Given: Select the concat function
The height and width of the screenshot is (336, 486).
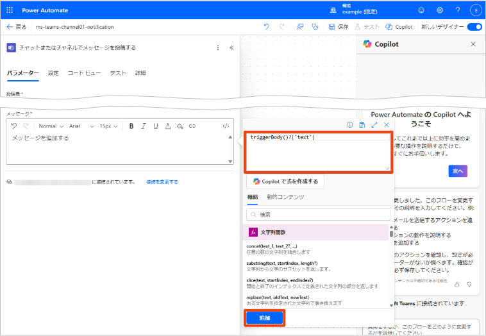Looking at the screenshot, I should coord(315,249).
